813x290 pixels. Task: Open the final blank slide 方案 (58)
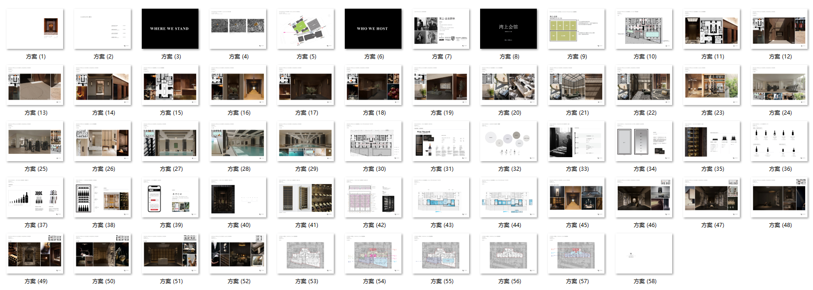[644, 253]
